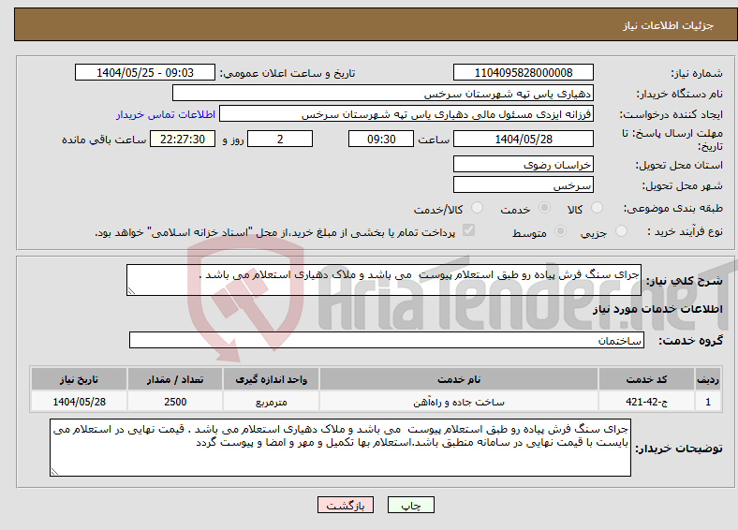Viewport: 738px width, 530px height.
Task: Click the unit cell مترمربع
Action: [x=271, y=402]
